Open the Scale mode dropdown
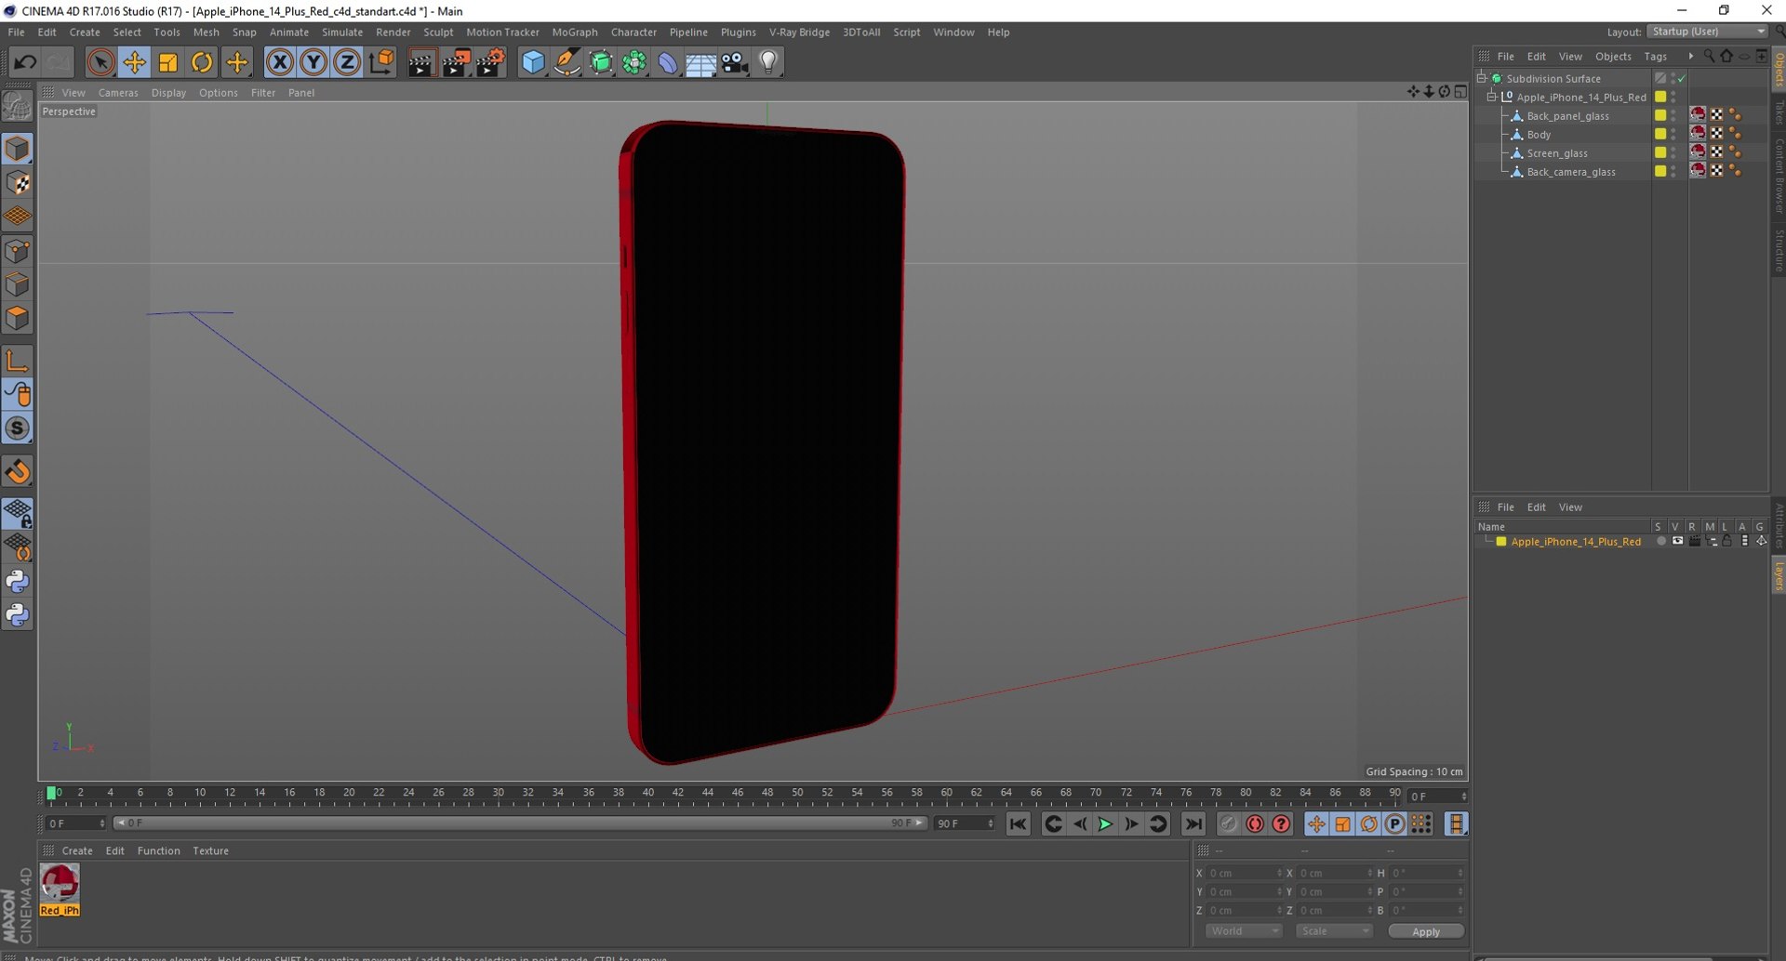The height and width of the screenshot is (961, 1786). coord(1334,931)
